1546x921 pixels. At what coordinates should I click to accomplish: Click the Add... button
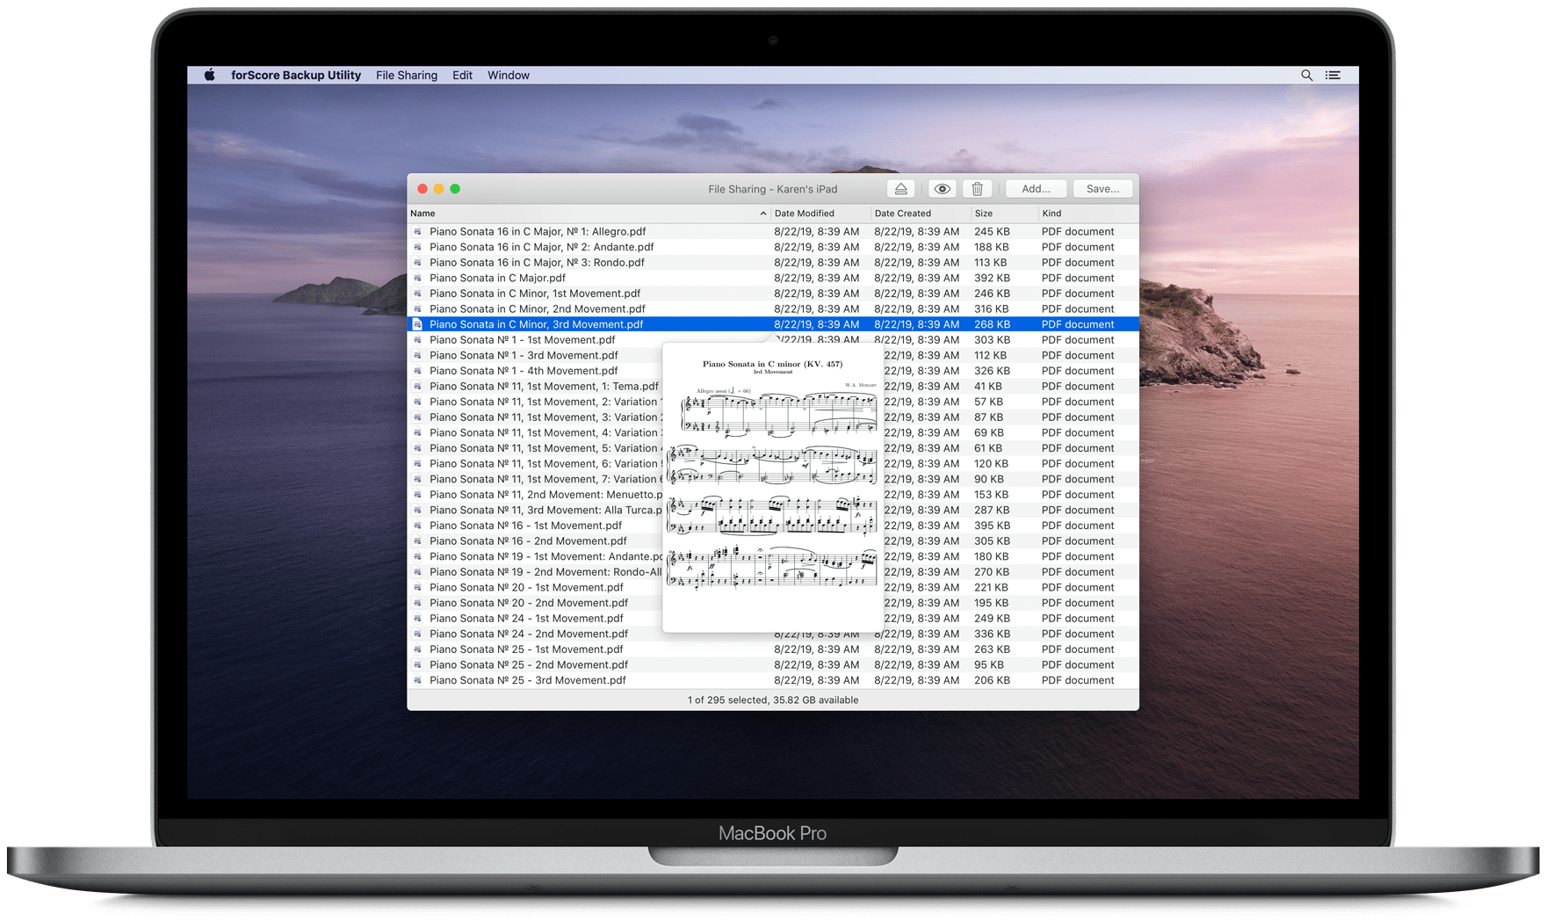[1036, 189]
